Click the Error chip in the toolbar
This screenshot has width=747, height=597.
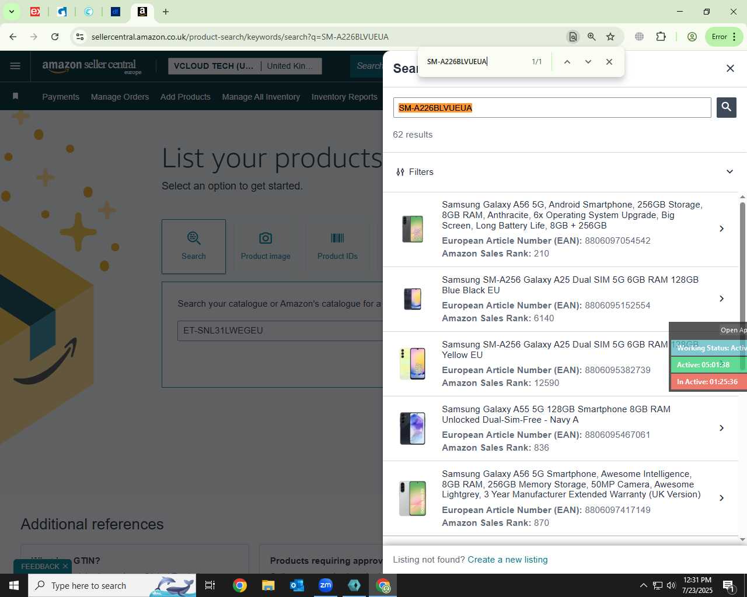[x=724, y=37]
